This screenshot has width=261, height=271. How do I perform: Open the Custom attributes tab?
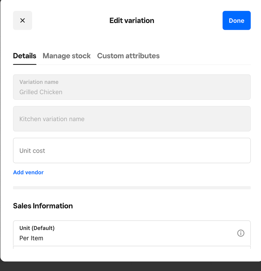tap(128, 56)
